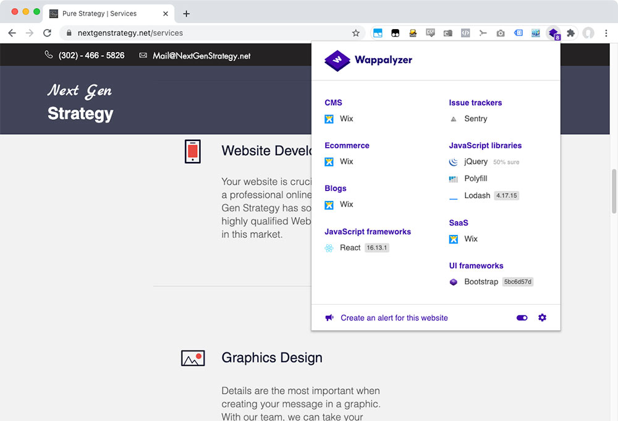Click the React icon under JavaScript frameworks

[329, 248]
